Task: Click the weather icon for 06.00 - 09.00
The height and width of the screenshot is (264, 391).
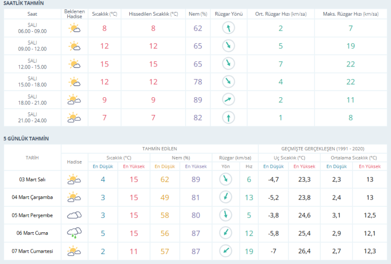Action: pos(75,29)
